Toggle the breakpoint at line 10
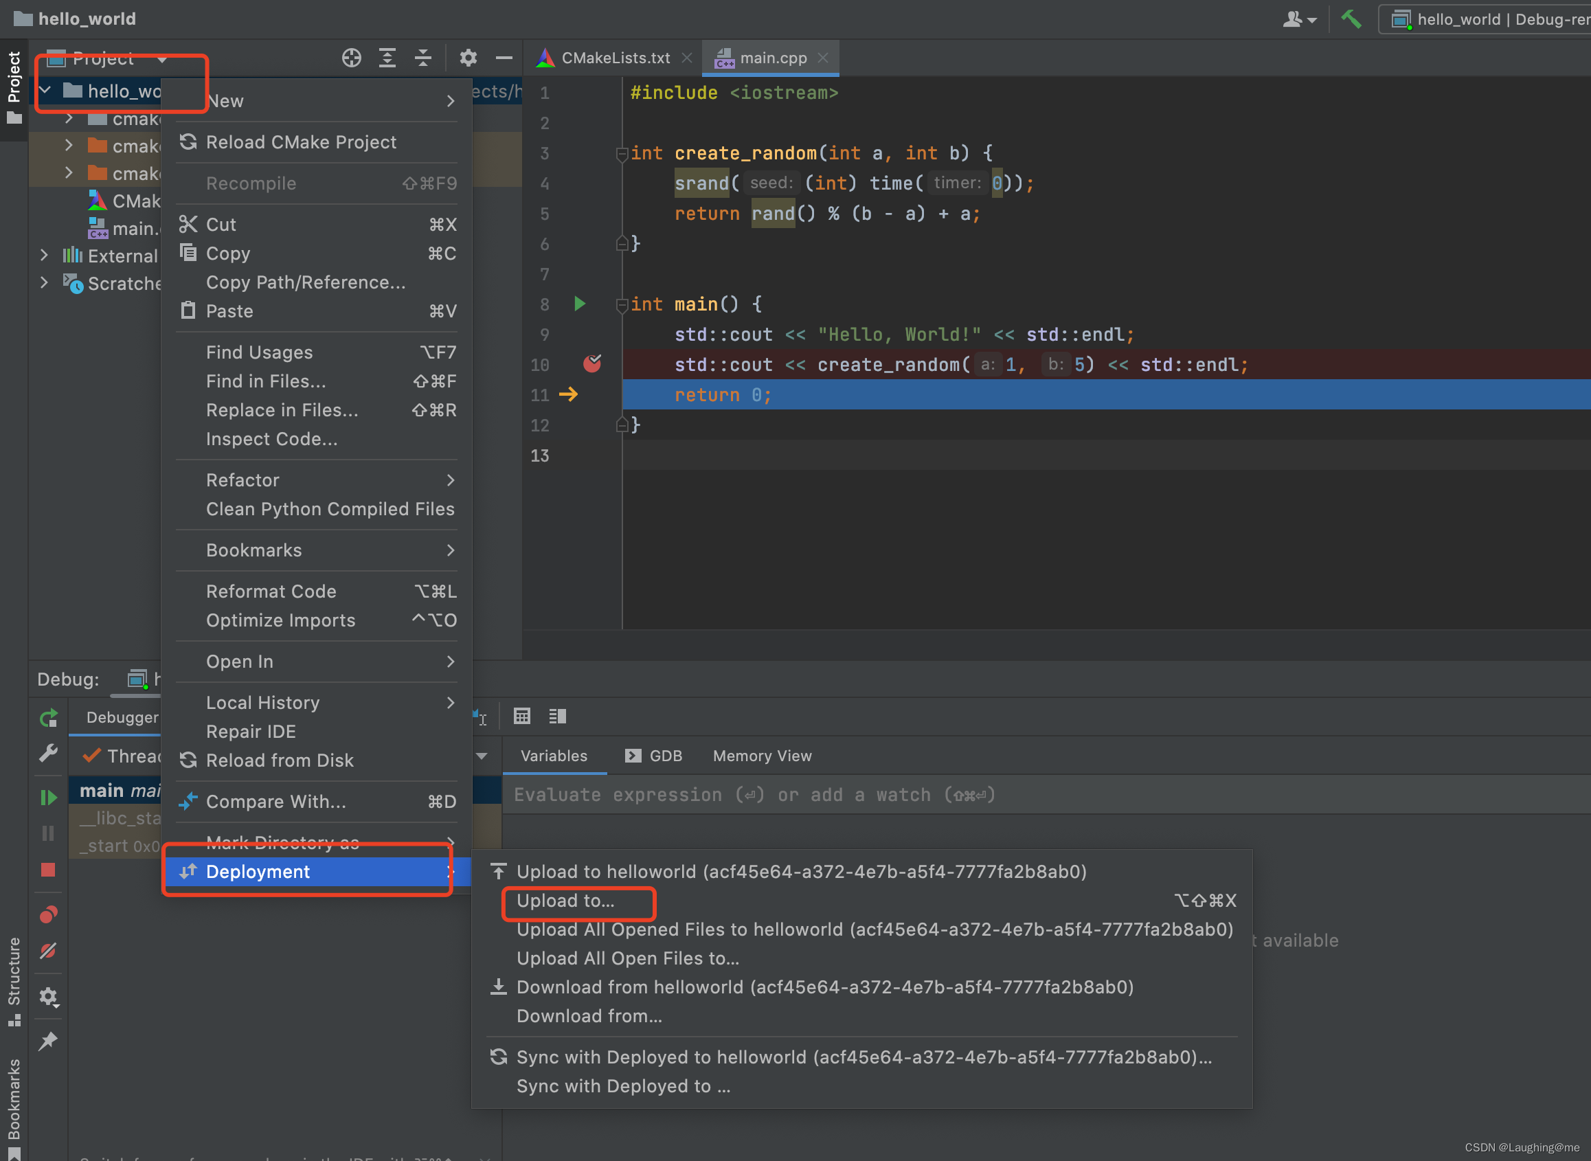1591x1161 pixels. (x=592, y=363)
